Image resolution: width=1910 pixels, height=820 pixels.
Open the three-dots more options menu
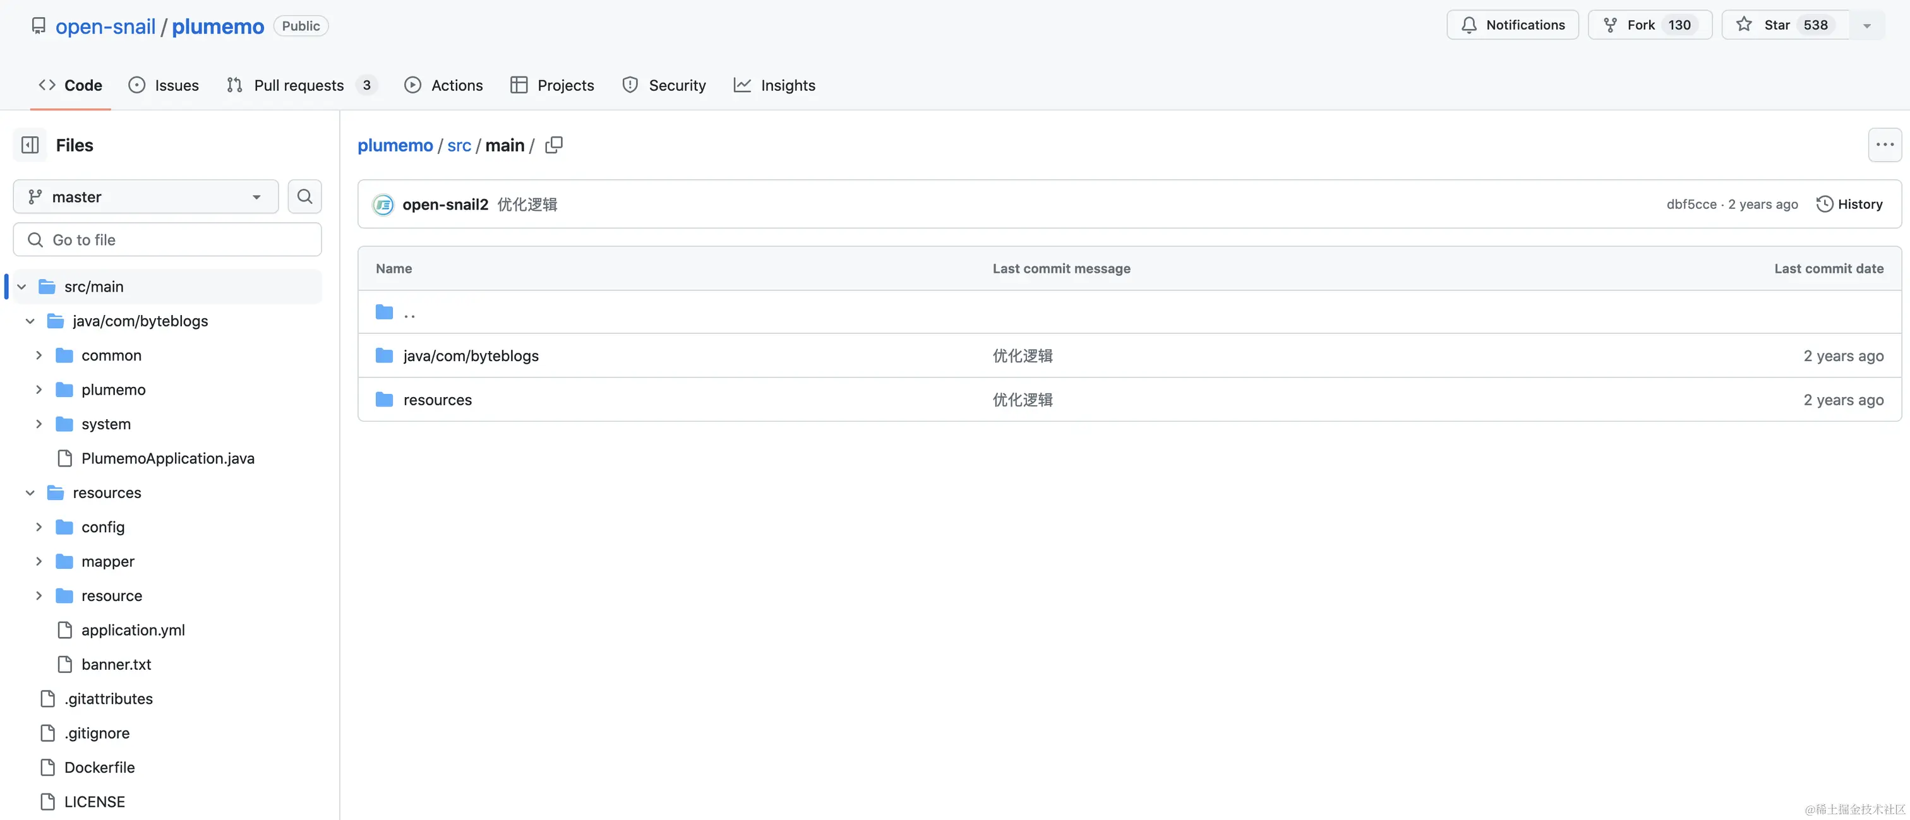[x=1885, y=145]
